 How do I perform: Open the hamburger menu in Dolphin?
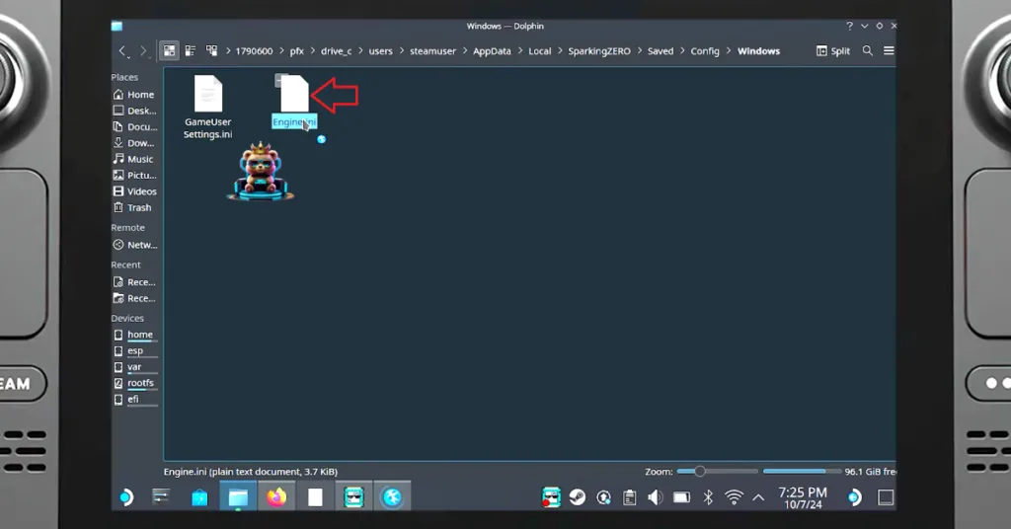click(x=889, y=50)
